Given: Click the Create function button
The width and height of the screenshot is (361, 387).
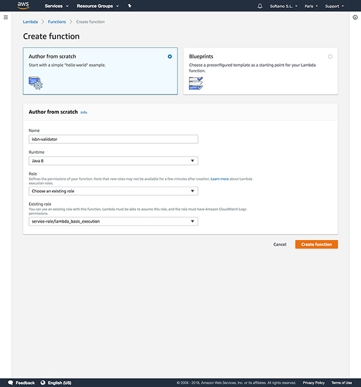Looking at the screenshot, I should point(316,244).
